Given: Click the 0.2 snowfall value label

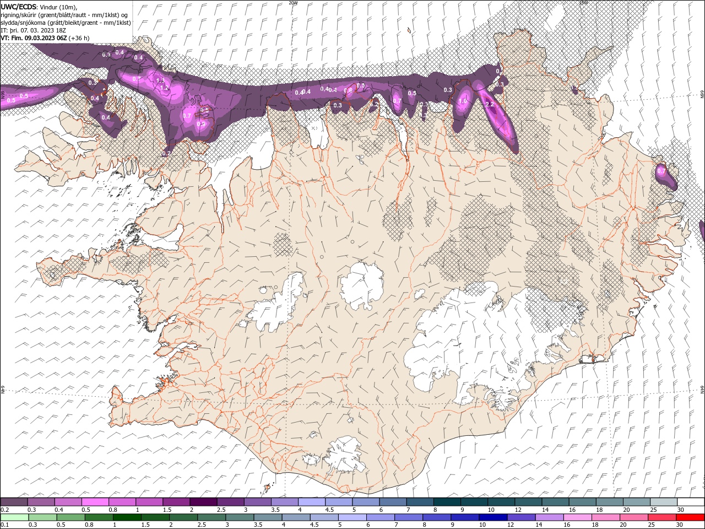Looking at the screenshot, I should coord(166,153).
